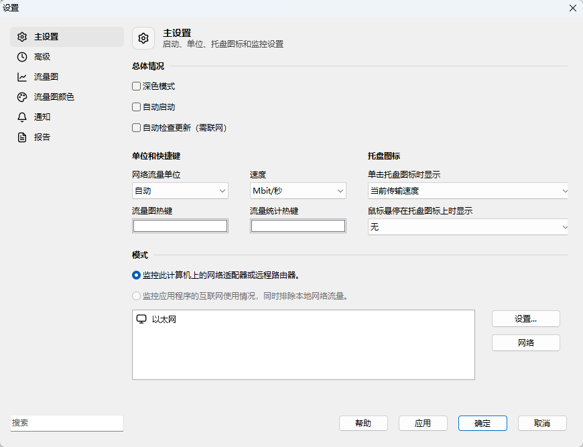
Task: Focus the 搜索 box
Action: [67, 423]
